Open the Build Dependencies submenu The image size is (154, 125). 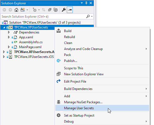[x=102, y=89]
